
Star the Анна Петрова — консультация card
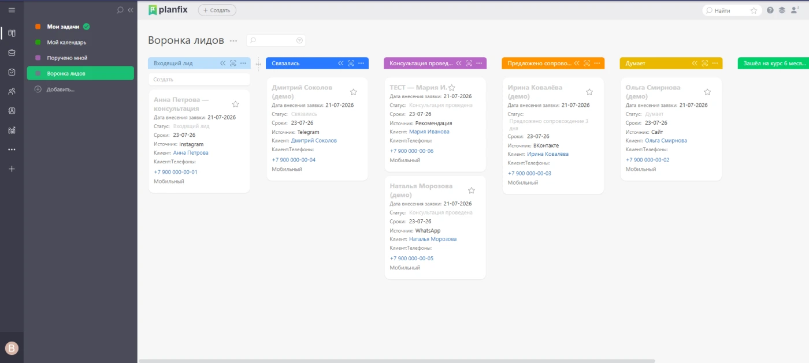[235, 104]
